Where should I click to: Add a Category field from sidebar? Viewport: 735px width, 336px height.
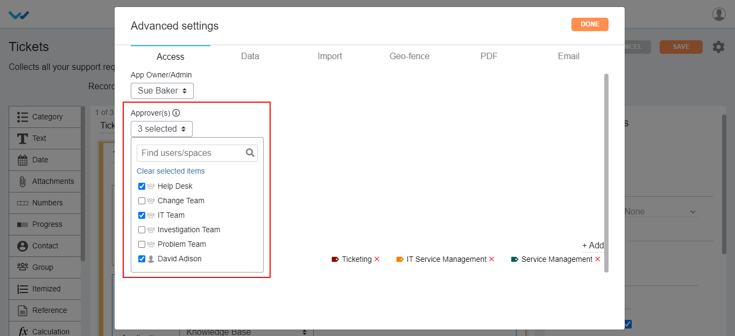tap(45, 117)
